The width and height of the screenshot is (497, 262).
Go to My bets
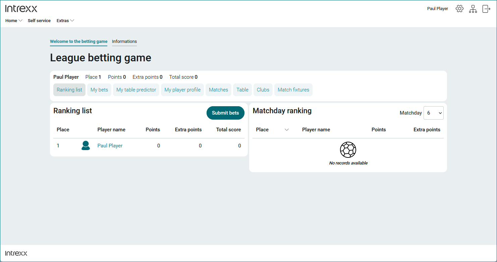(99, 90)
